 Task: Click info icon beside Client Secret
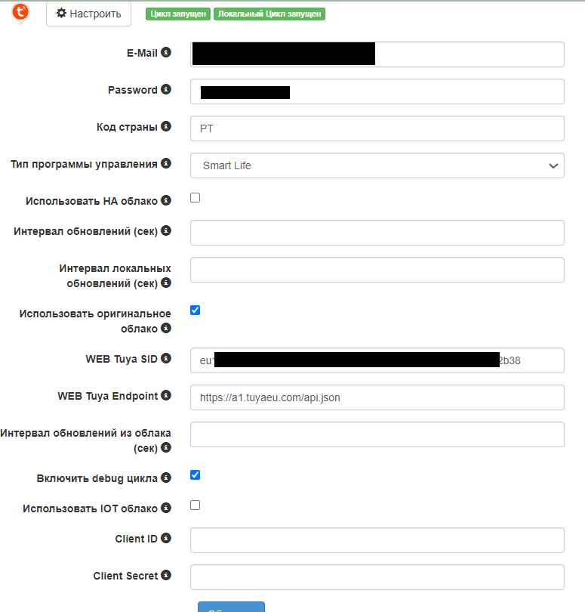(166, 575)
